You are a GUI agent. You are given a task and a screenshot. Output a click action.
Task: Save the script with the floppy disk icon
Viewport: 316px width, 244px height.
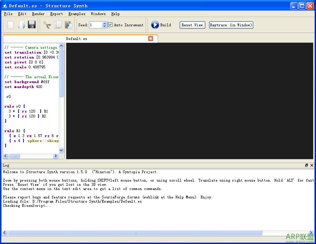pos(32,25)
